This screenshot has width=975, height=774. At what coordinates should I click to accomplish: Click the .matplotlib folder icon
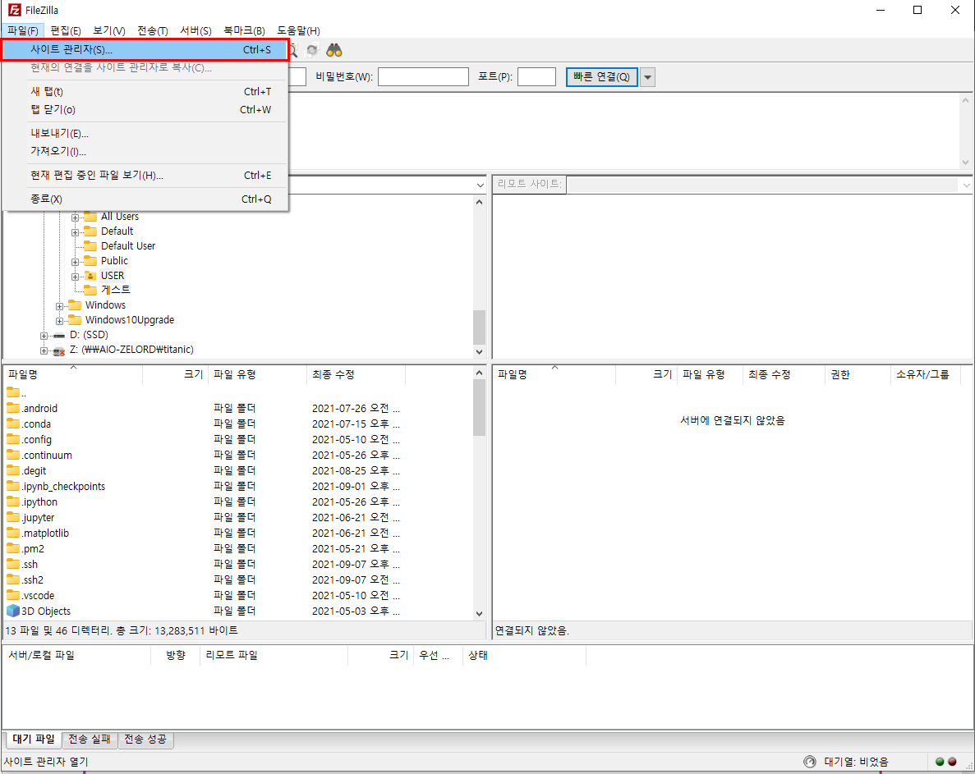[x=13, y=533]
